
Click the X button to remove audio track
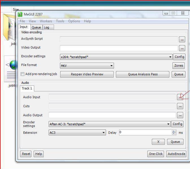click(158, 142)
